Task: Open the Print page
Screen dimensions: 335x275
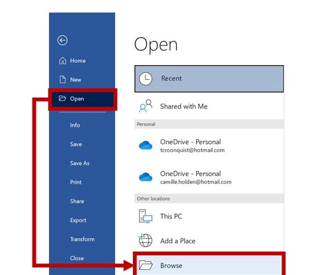Action: coord(82,183)
